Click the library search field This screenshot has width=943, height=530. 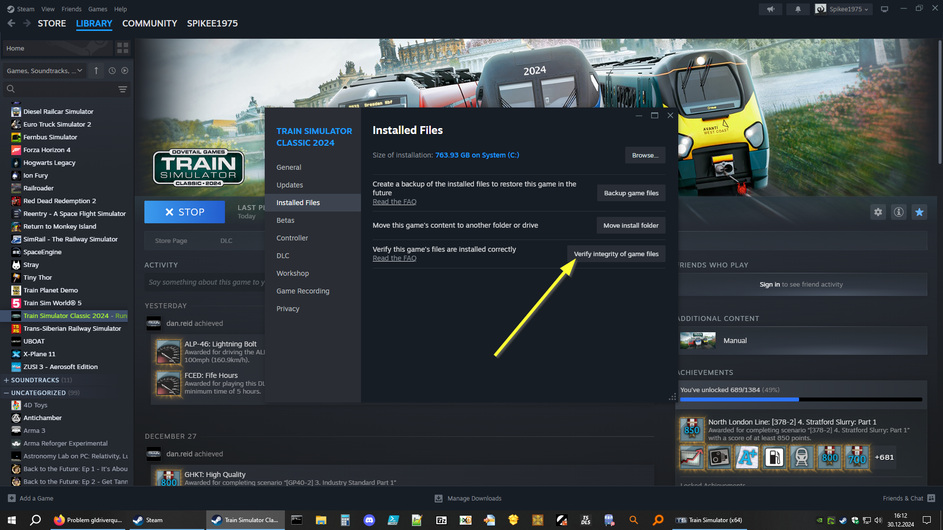pyautogui.click(x=60, y=89)
